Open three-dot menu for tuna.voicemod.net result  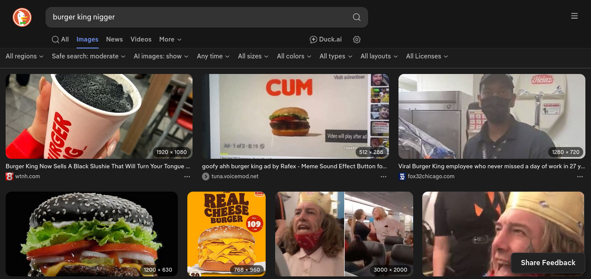click(383, 176)
